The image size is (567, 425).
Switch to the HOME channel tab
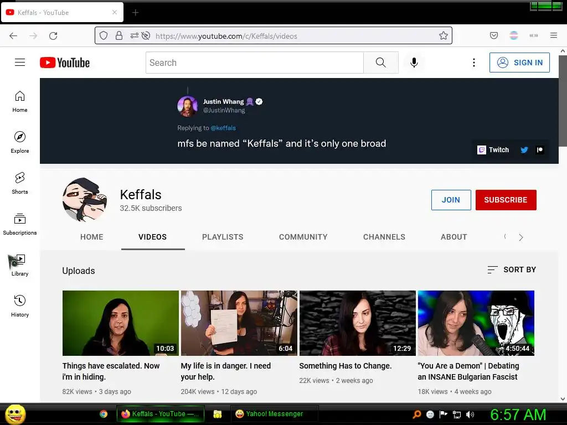coord(91,237)
